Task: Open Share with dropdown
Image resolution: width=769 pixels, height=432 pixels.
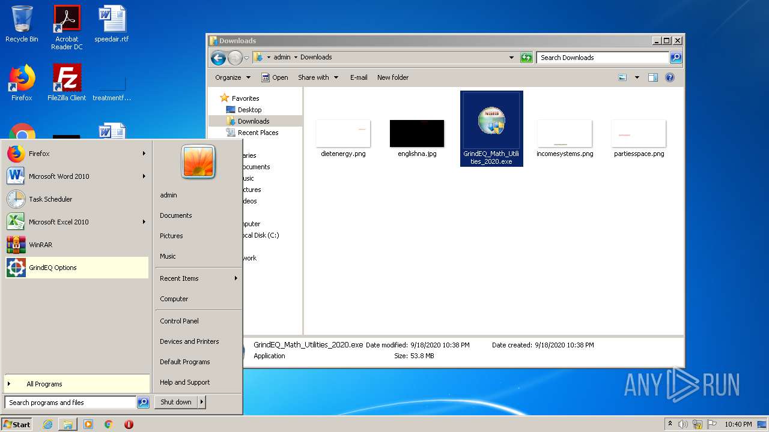Action: pos(318,77)
